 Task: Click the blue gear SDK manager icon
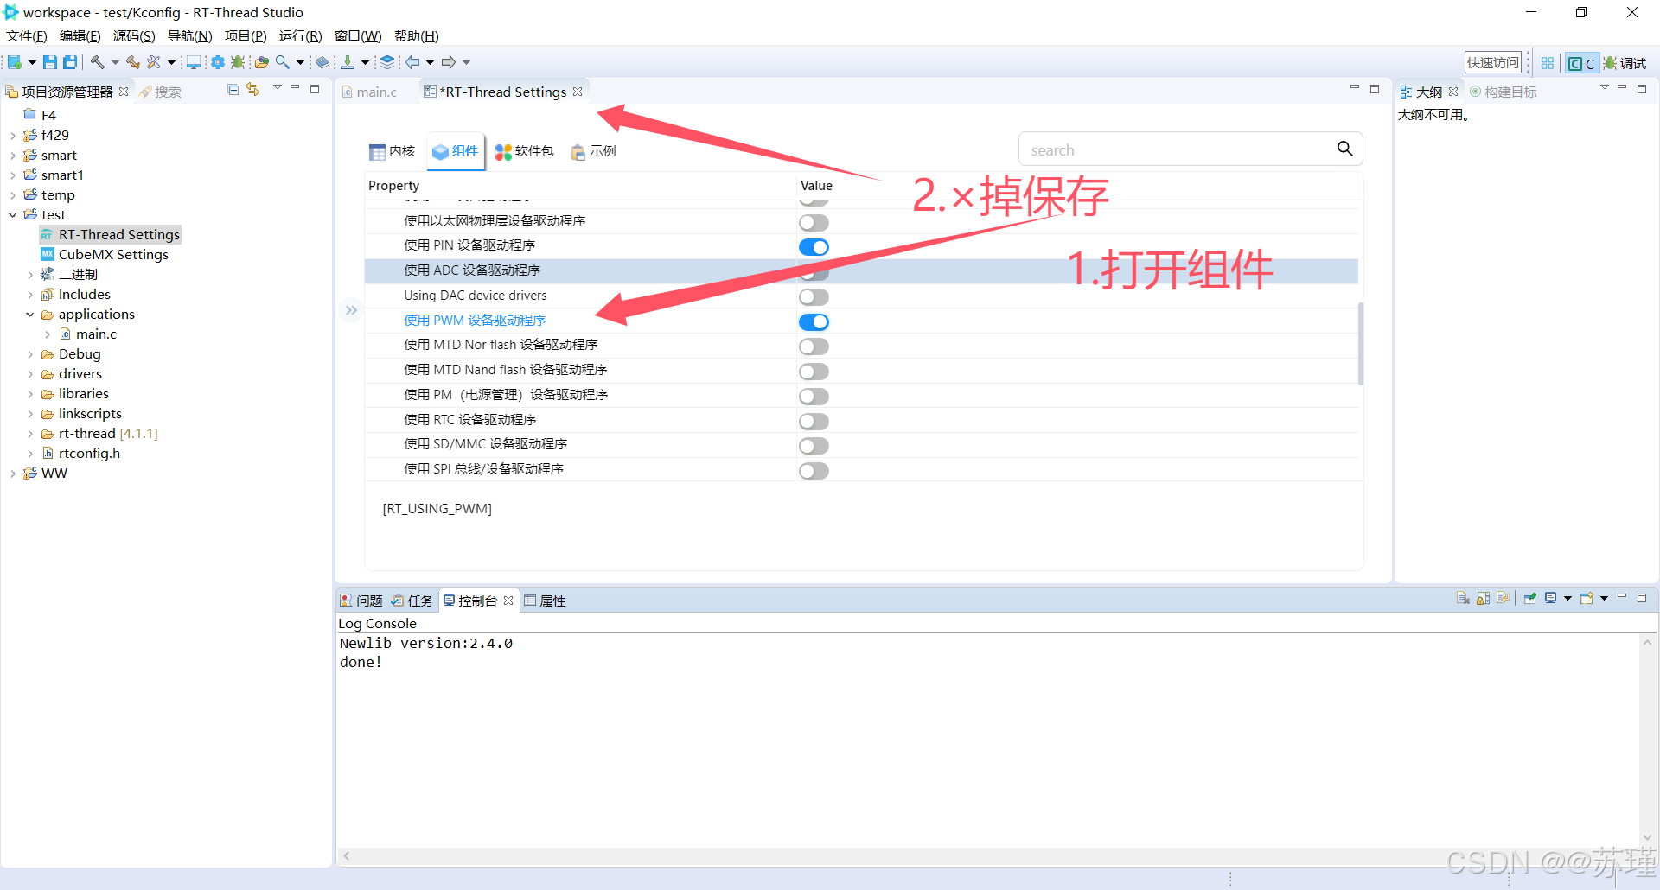tap(218, 62)
